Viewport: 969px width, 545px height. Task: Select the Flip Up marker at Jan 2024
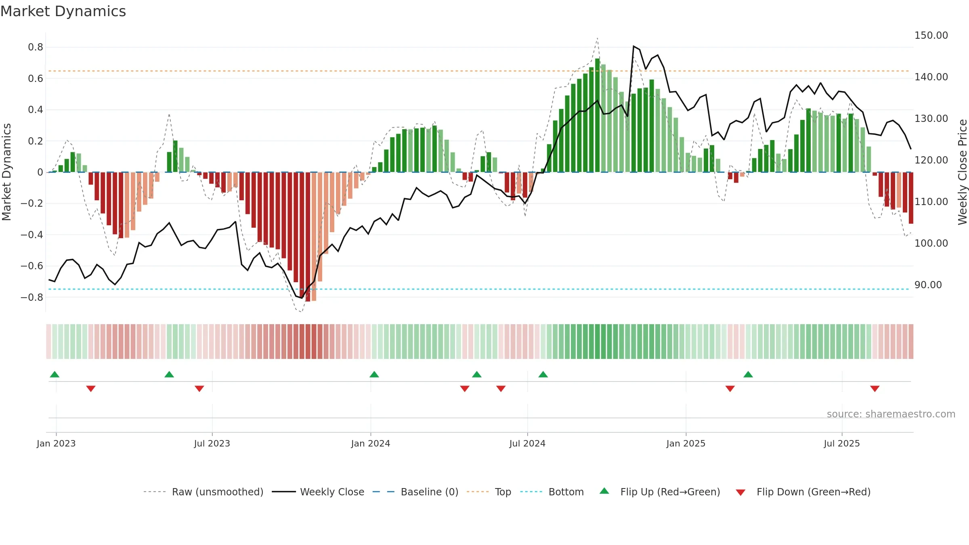(374, 374)
